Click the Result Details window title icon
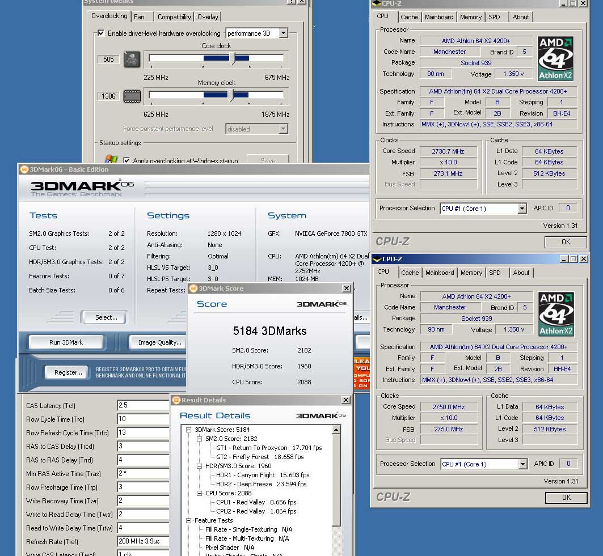The image size is (603, 556). click(176, 400)
